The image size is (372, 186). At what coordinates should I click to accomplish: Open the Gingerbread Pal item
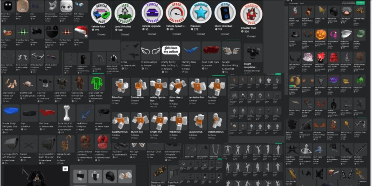[66, 144]
